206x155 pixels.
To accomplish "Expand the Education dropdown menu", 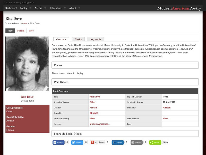I will (64, 8).
